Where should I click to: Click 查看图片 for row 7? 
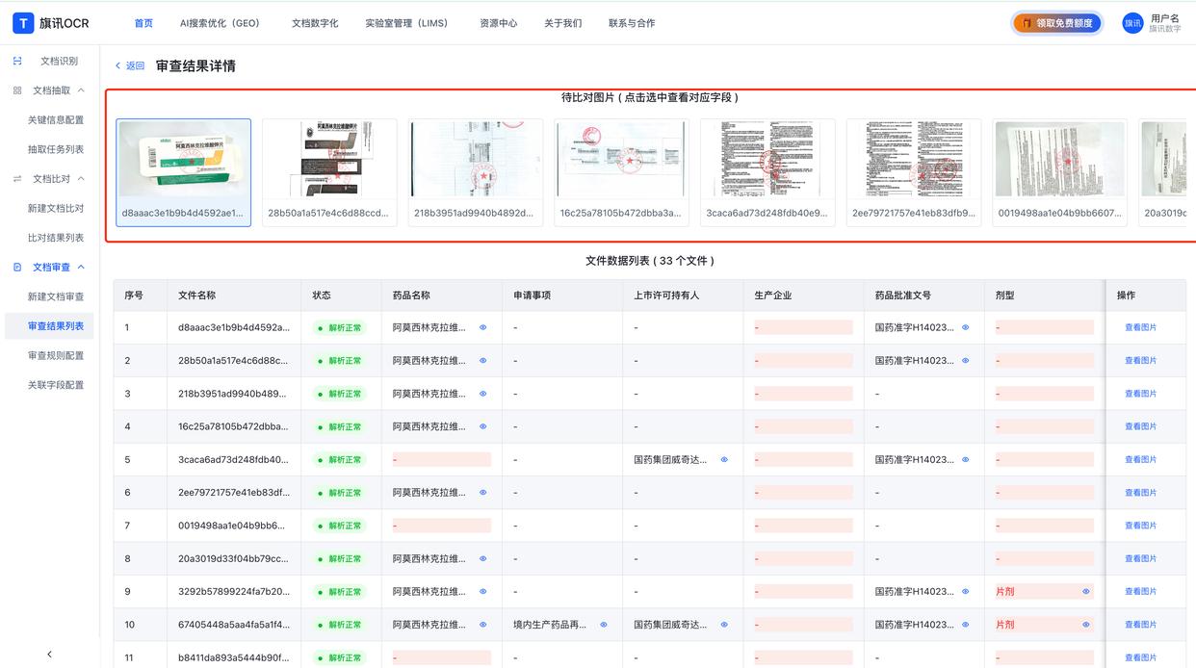[1141, 526]
